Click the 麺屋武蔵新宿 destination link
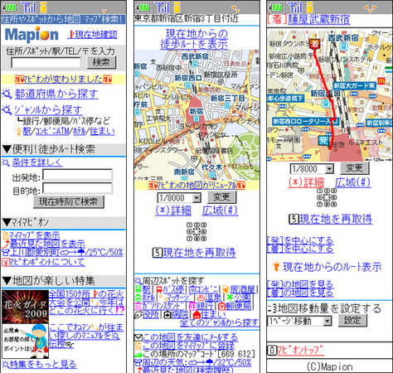 (x=318, y=20)
